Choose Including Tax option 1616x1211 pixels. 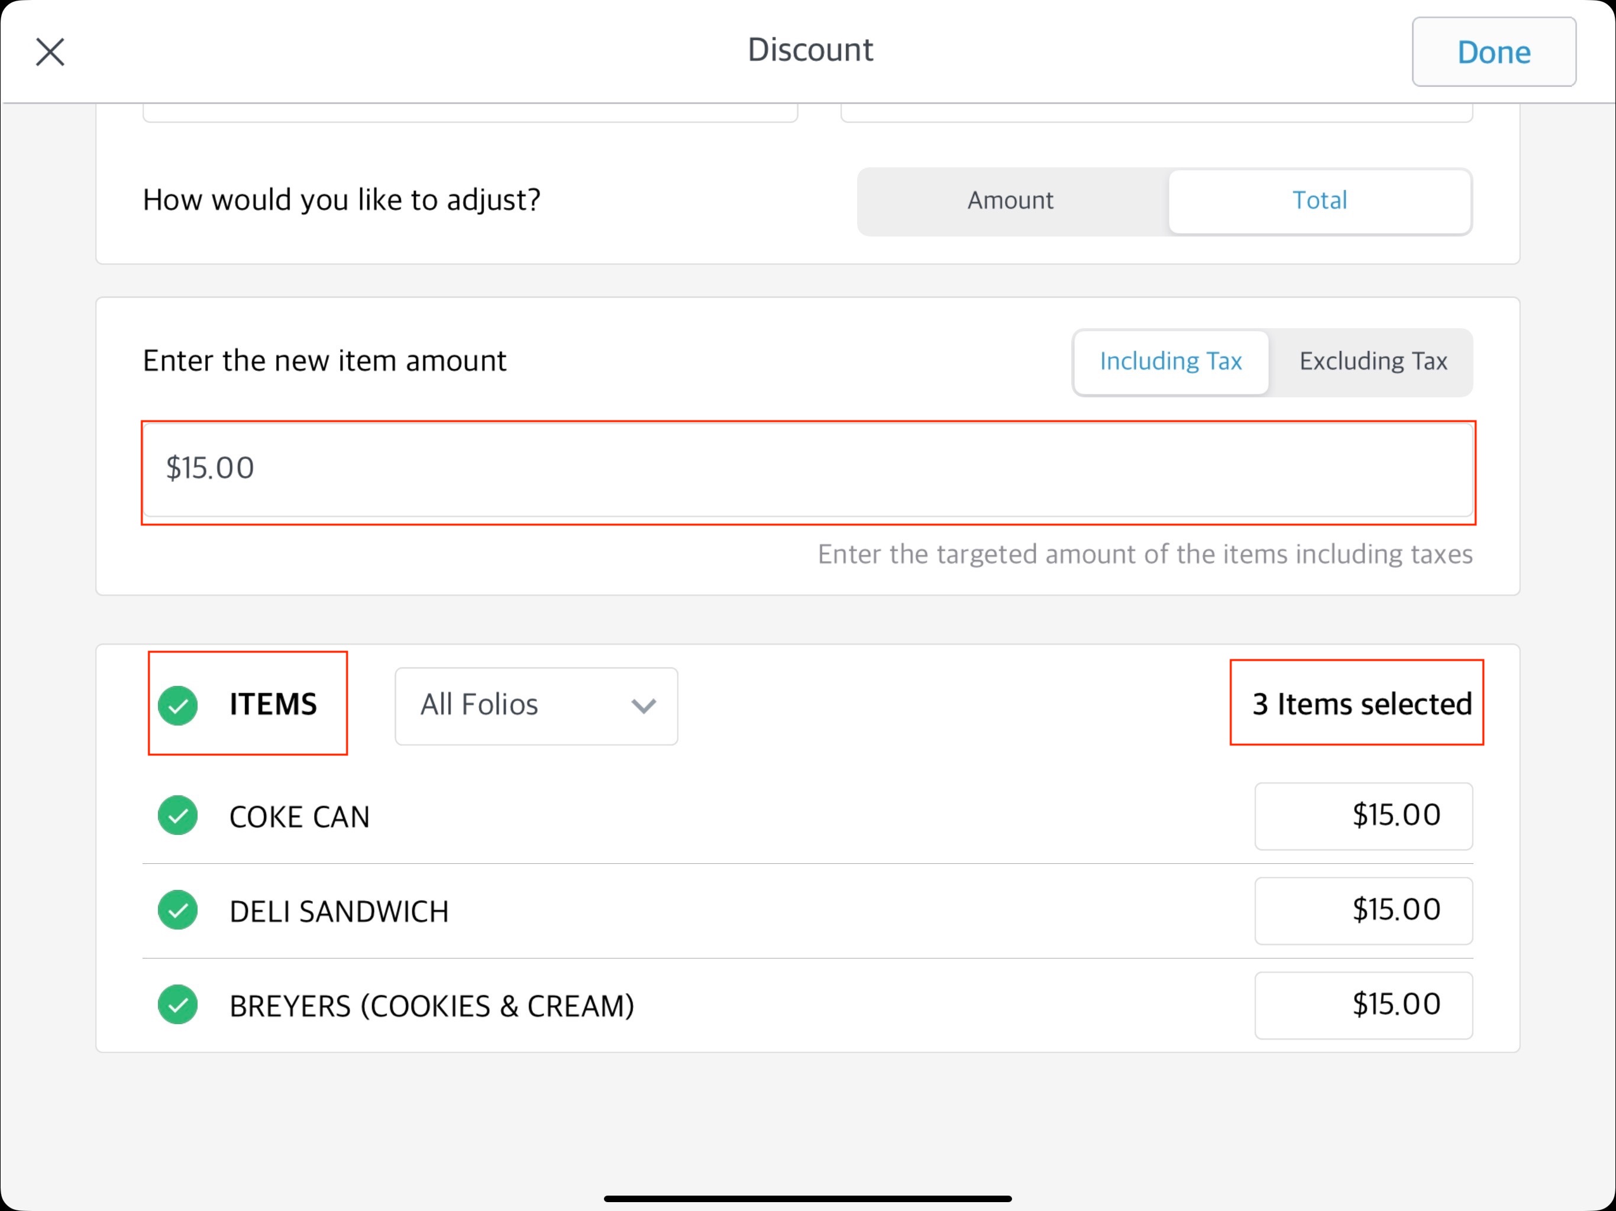coord(1171,361)
